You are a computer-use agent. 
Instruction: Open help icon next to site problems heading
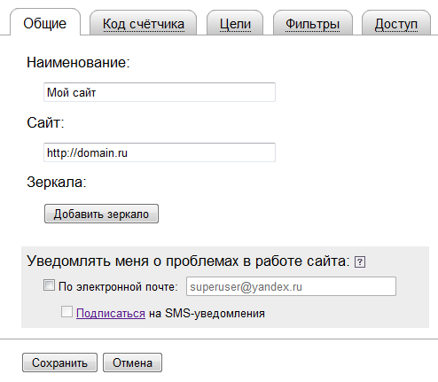pyautogui.click(x=360, y=262)
